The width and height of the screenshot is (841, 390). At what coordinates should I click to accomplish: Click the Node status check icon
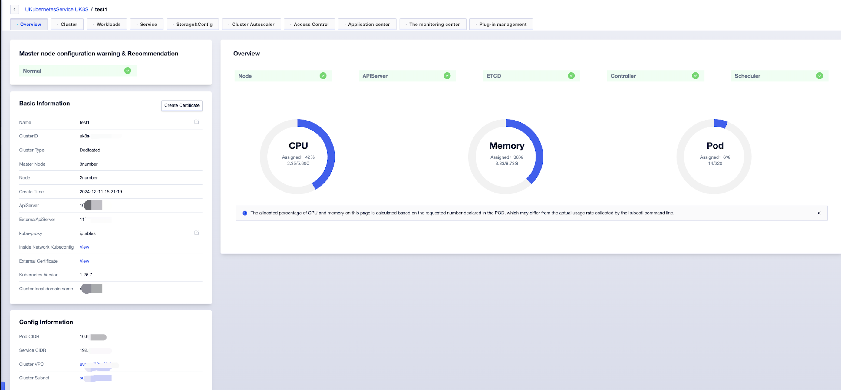[323, 76]
